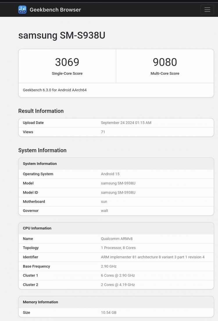Click the Views count value 71
This screenshot has height=321, width=218.
tap(103, 132)
